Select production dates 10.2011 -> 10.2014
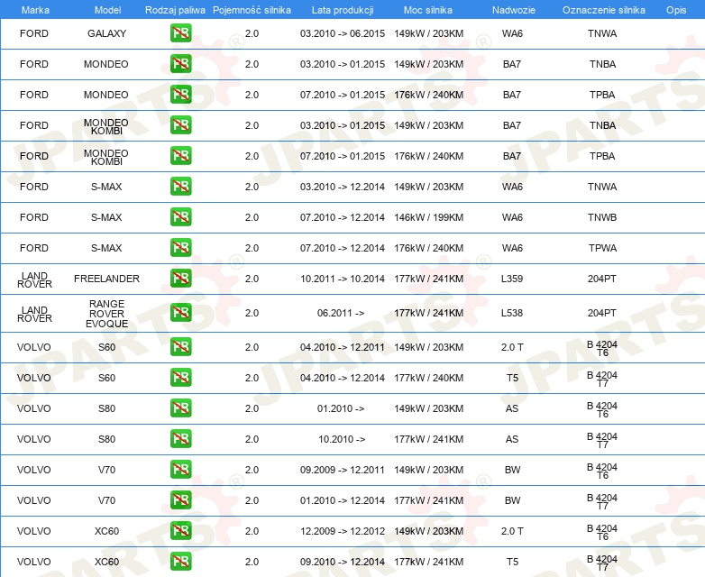The width and height of the screenshot is (705, 577). pos(343,279)
